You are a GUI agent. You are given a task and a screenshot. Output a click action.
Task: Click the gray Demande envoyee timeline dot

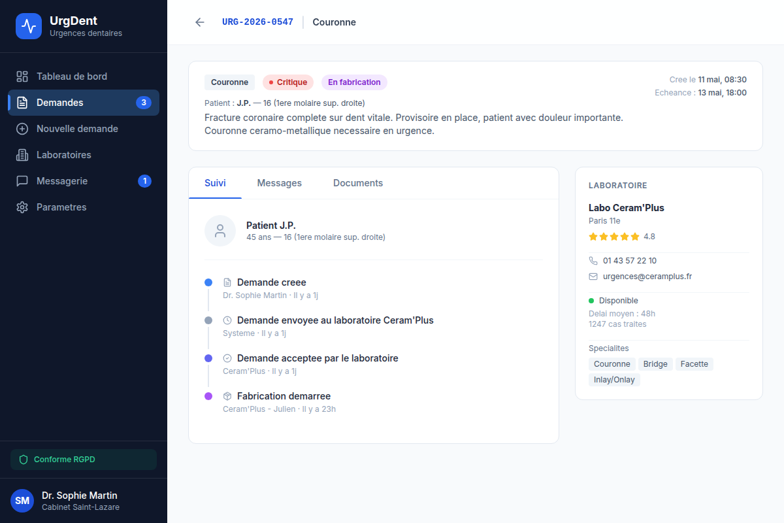tap(208, 320)
